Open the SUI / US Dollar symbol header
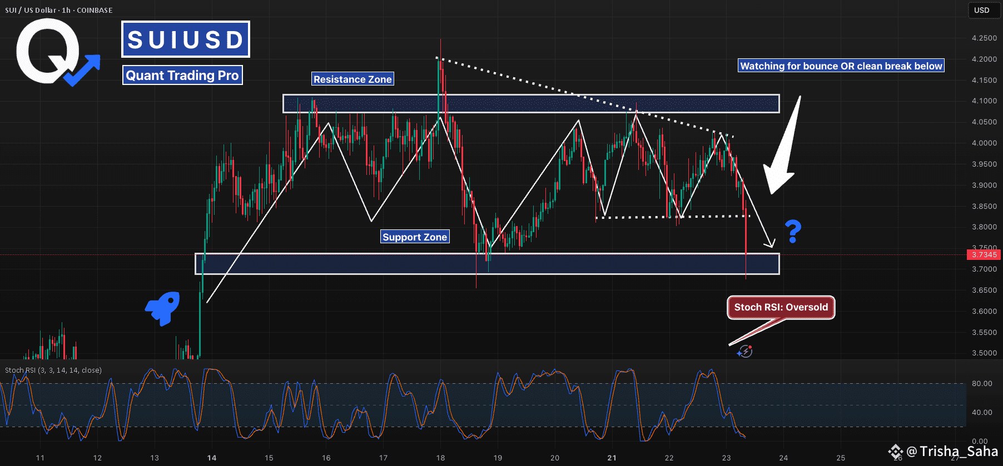This screenshot has height=466, width=1003. pos(58,10)
